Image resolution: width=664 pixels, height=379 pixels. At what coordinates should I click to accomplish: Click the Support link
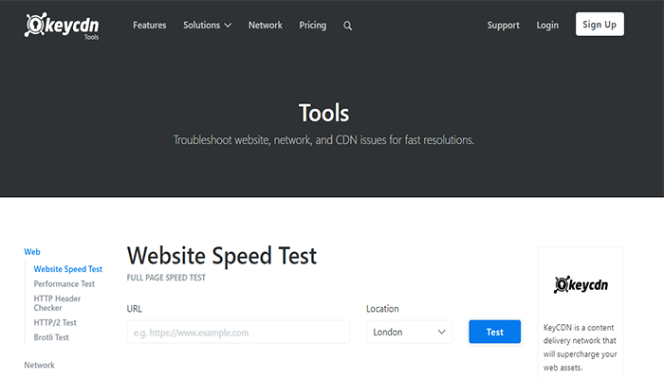coord(503,26)
